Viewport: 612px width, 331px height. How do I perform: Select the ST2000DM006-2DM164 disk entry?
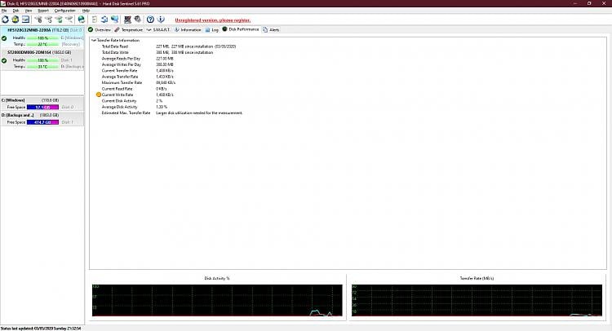pyautogui.click(x=33, y=53)
